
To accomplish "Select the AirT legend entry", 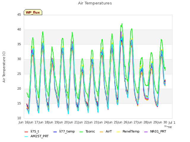I will [x=106, y=131].
